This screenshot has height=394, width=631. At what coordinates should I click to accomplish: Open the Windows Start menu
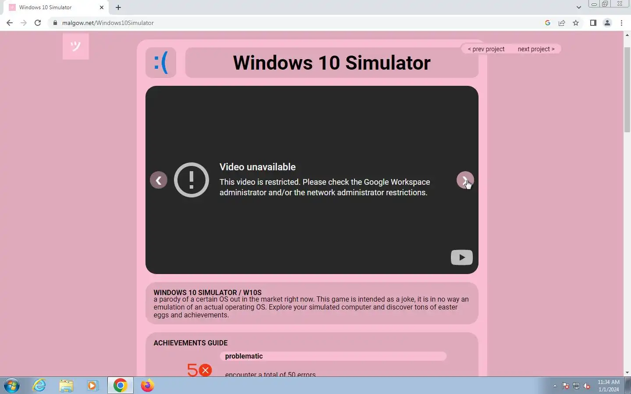pos(12,386)
